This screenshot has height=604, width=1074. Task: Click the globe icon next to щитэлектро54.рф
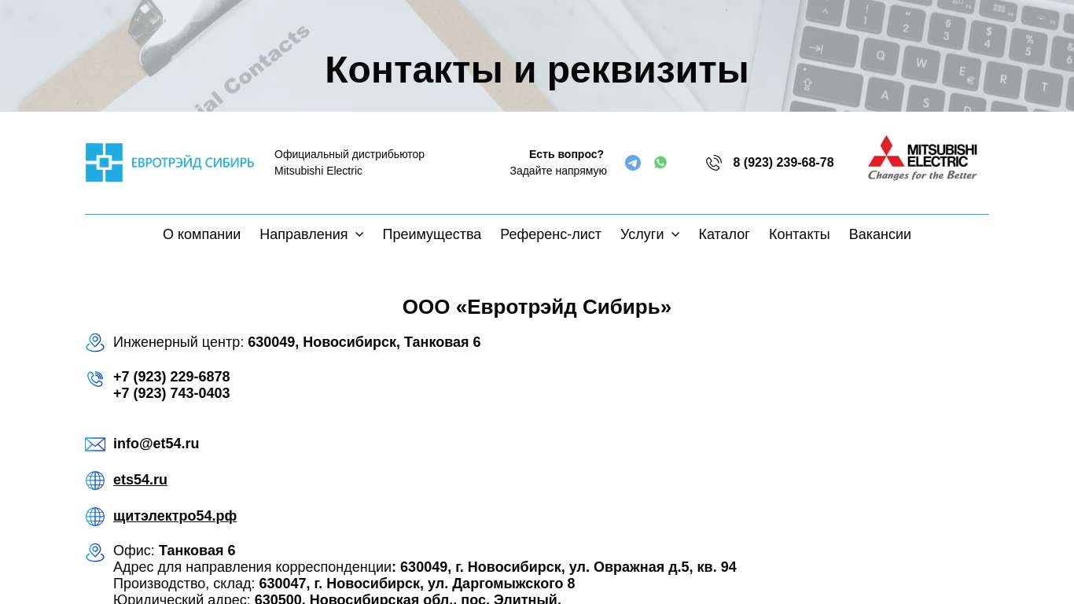[95, 517]
